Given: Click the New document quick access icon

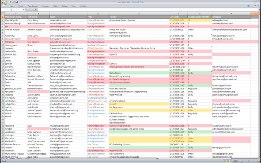Looking at the screenshot, I should [10, 2].
